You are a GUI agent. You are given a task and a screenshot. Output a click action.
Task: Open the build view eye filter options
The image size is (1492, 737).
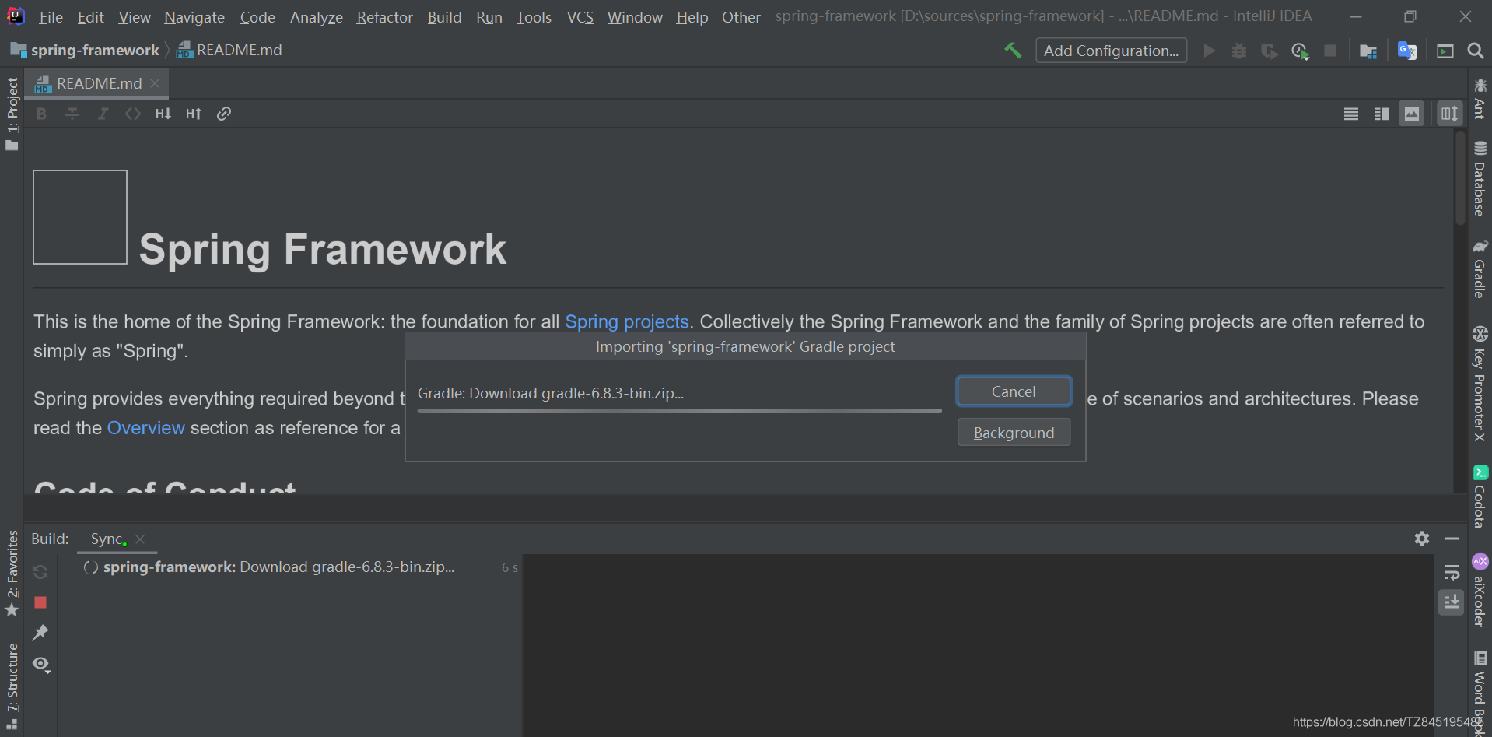tap(41, 664)
